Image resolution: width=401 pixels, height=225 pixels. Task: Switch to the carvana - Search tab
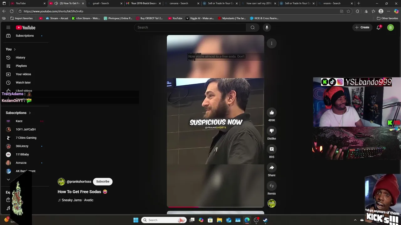click(182, 3)
